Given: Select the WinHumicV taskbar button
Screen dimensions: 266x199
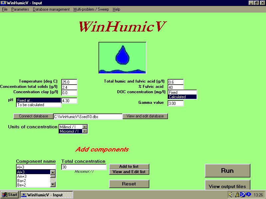Looking at the screenshot, I should [42, 195].
